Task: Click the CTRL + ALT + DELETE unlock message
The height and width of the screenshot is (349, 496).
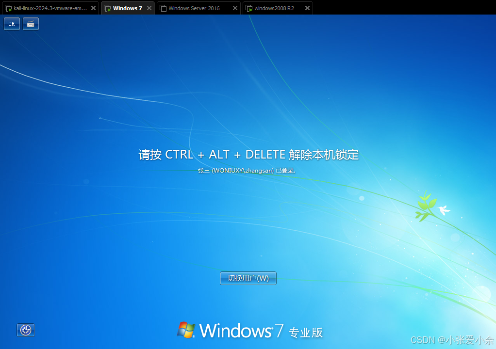Action: click(248, 155)
